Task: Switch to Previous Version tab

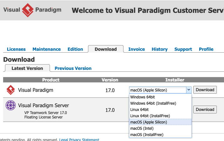Action: point(73,68)
